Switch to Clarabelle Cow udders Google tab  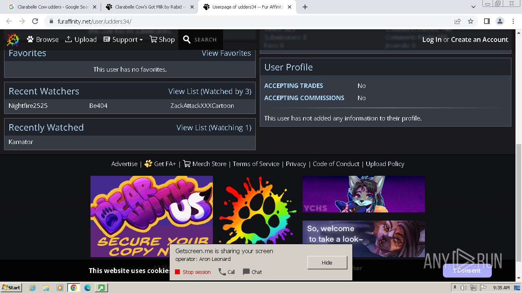pyautogui.click(x=49, y=7)
